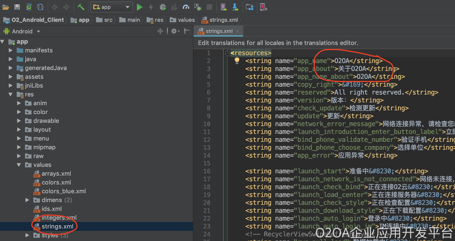Open colors.xml in the project tree
This screenshot has width=455, height=241.
click(56, 182)
